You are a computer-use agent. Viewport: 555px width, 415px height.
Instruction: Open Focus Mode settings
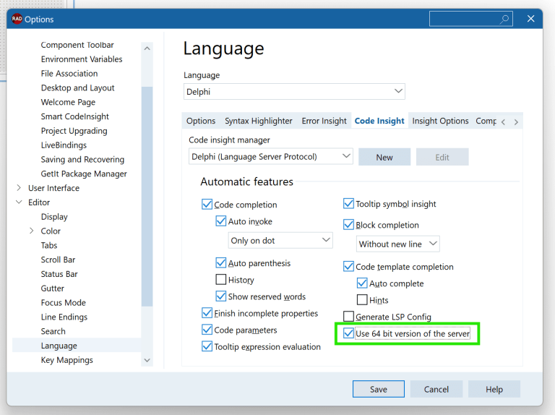point(64,302)
